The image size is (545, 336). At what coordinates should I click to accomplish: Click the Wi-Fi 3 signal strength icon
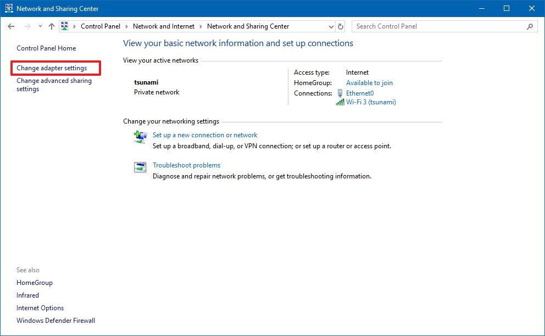click(340, 102)
